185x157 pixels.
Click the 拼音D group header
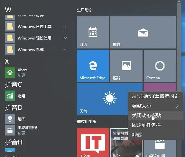point(14,108)
